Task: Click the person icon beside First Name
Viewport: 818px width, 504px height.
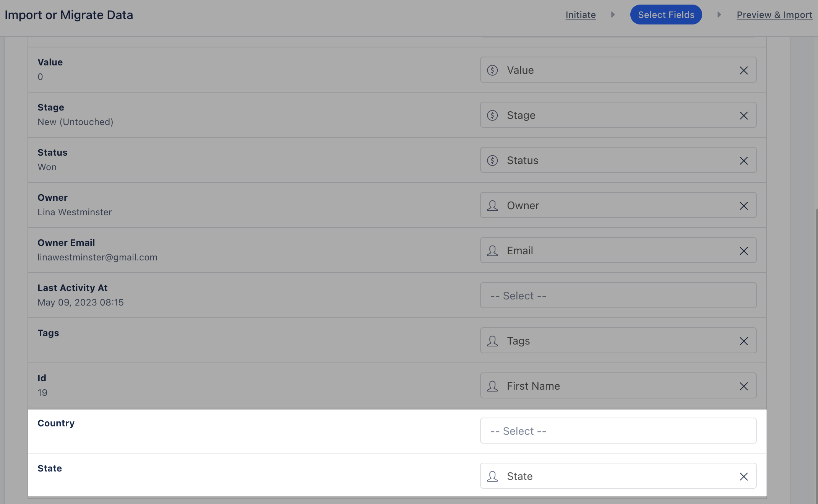Action: (x=492, y=386)
